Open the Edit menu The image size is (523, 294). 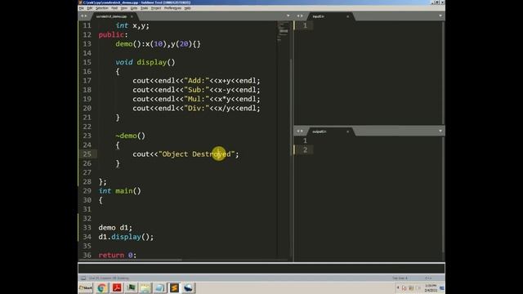click(x=90, y=8)
